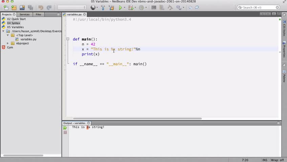287x162 pixels.
Task: Click the restore button above the Palette tab
Action: point(284,65)
